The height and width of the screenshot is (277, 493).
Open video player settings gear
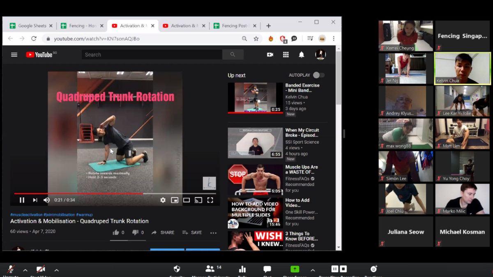pos(163,200)
